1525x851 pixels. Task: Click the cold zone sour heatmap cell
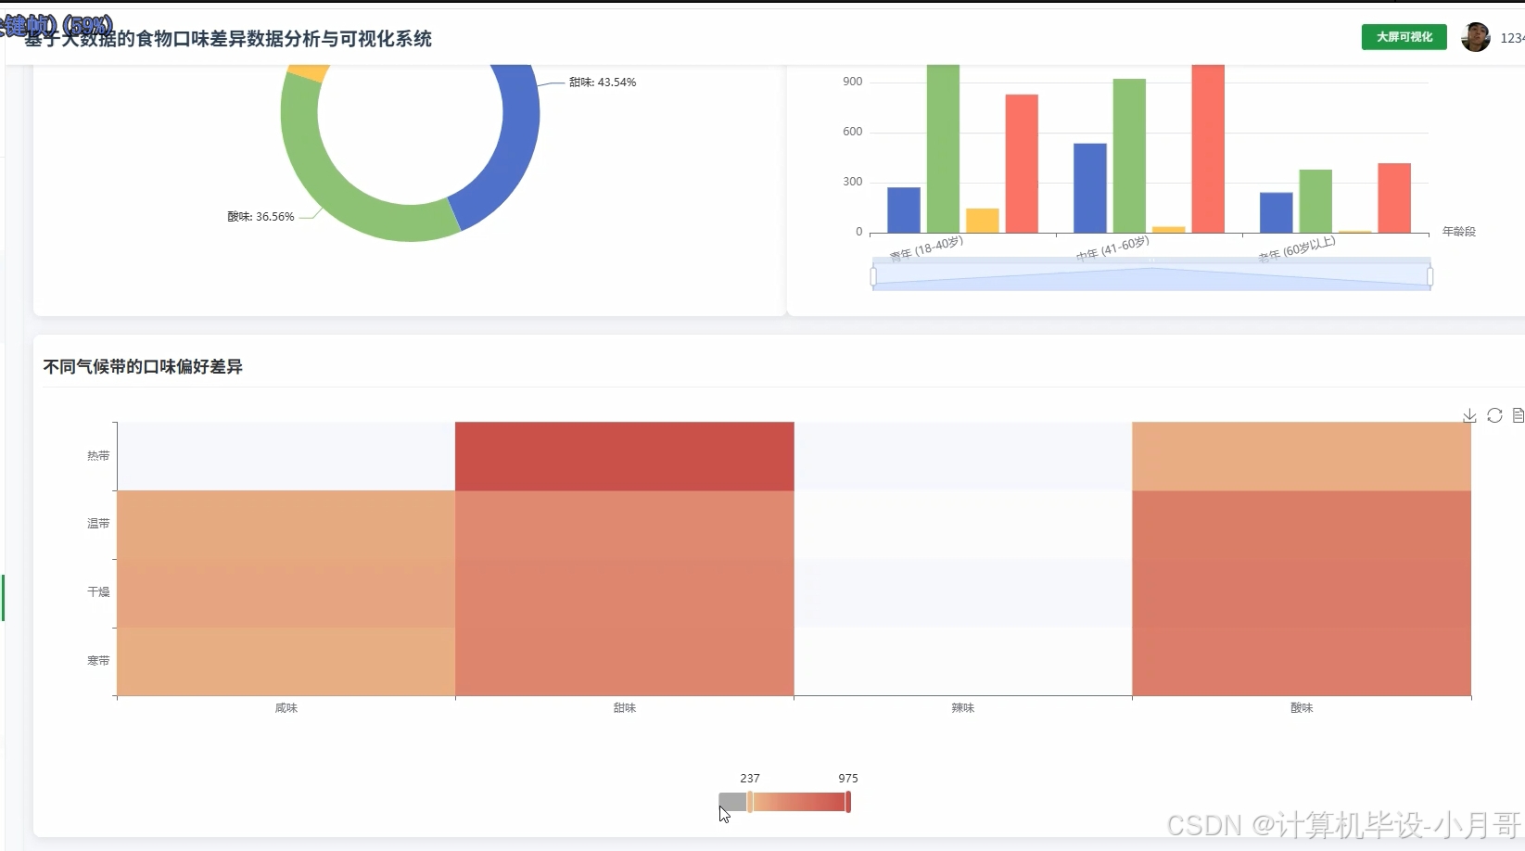(x=1302, y=662)
